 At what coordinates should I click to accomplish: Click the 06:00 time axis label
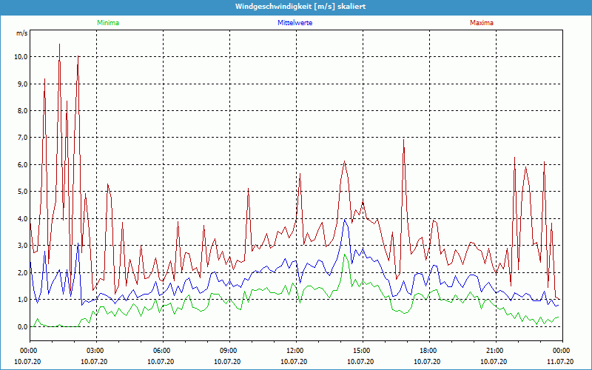[162, 351]
